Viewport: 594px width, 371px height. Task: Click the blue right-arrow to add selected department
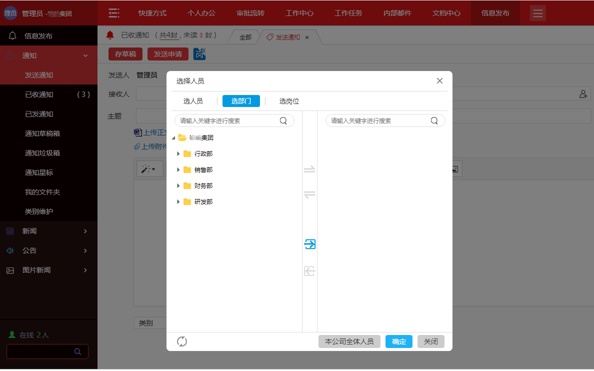[309, 244]
